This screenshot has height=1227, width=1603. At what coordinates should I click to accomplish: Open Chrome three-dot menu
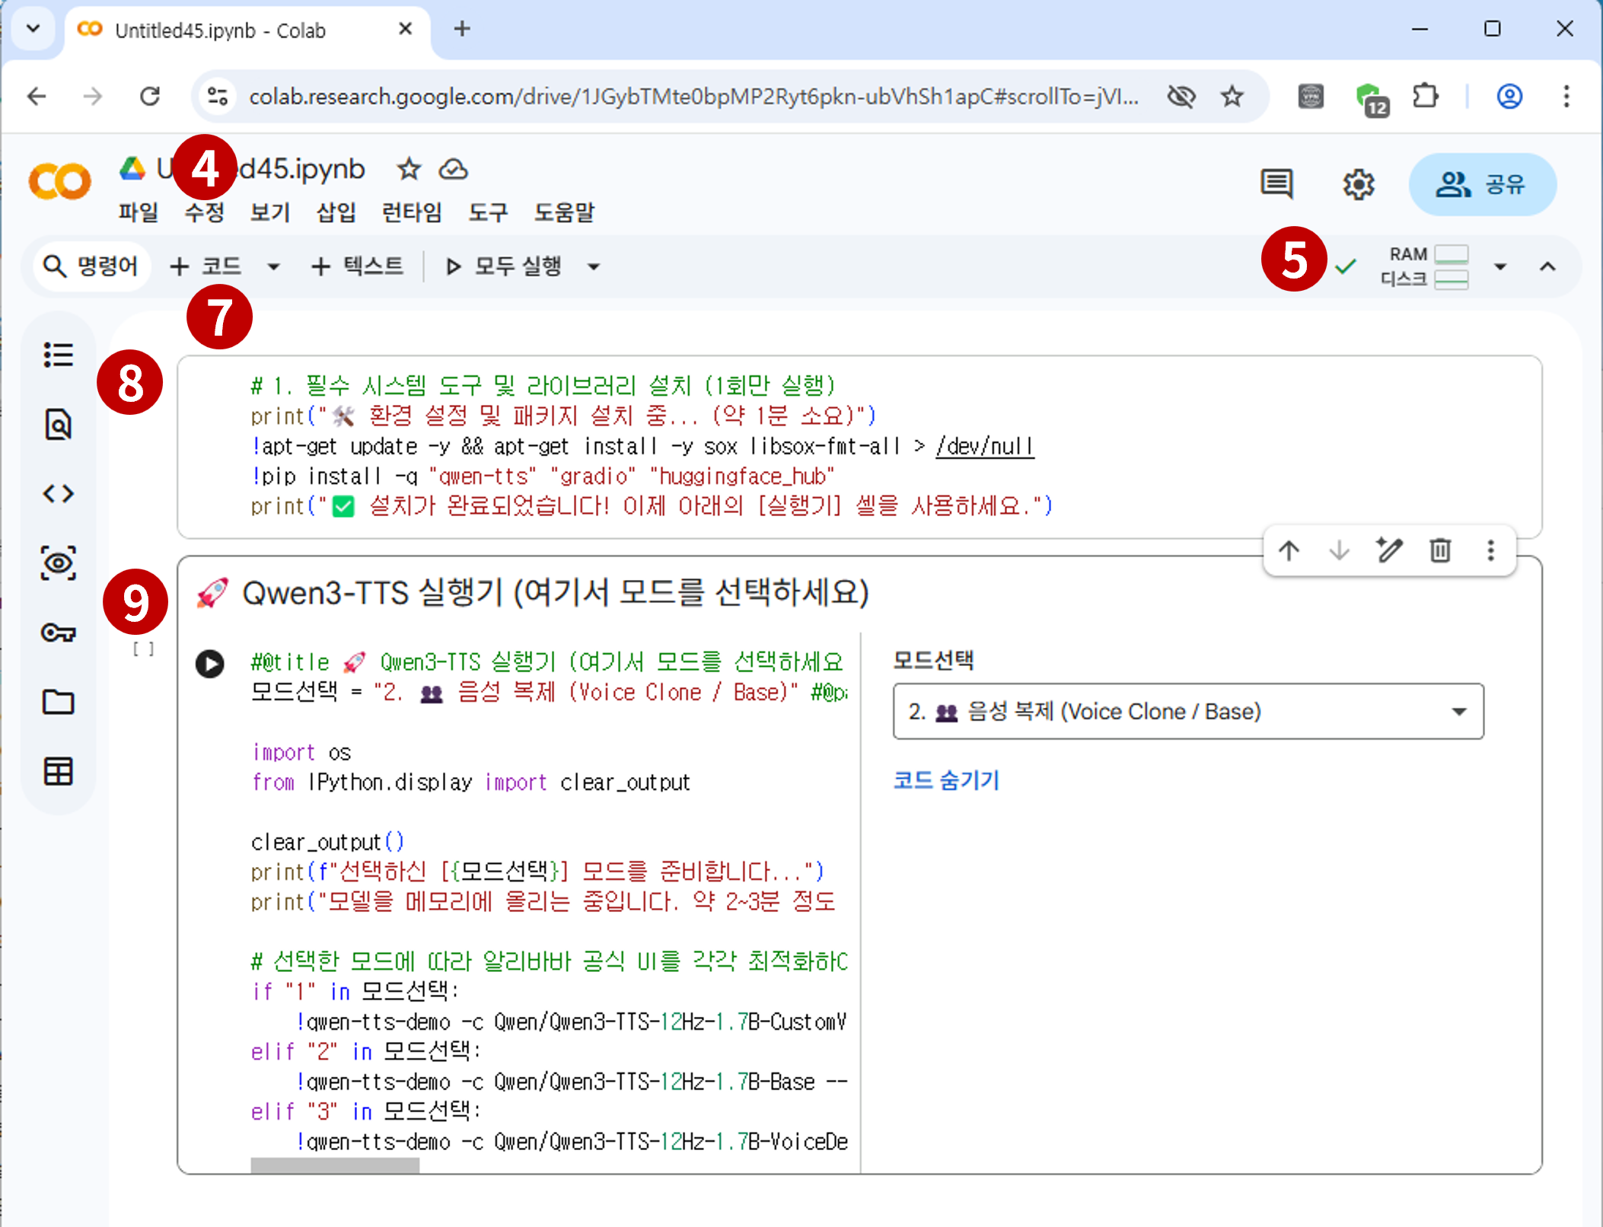coord(1566,96)
